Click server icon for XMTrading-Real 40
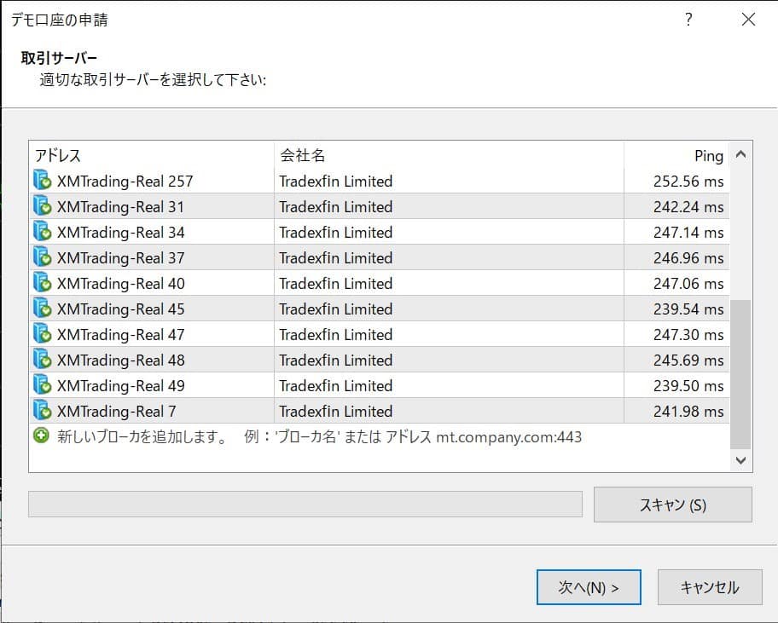 click(x=42, y=283)
